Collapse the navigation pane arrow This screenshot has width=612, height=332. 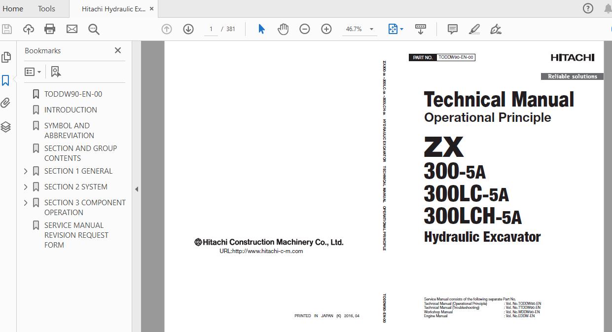pyautogui.click(x=137, y=189)
